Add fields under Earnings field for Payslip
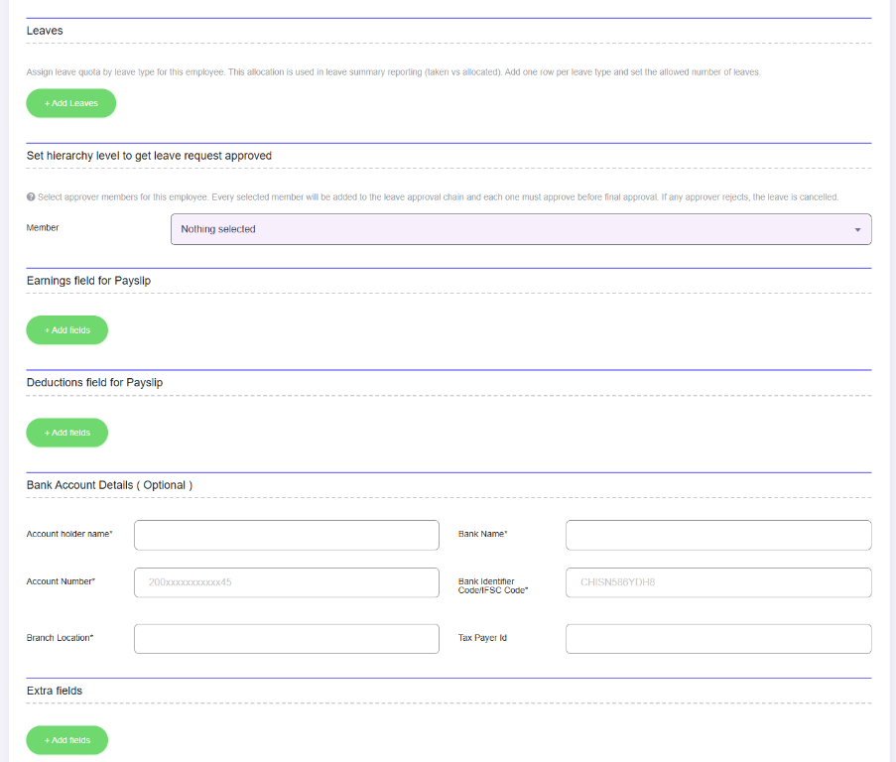This screenshot has height=762, width=896. (66, 330)
